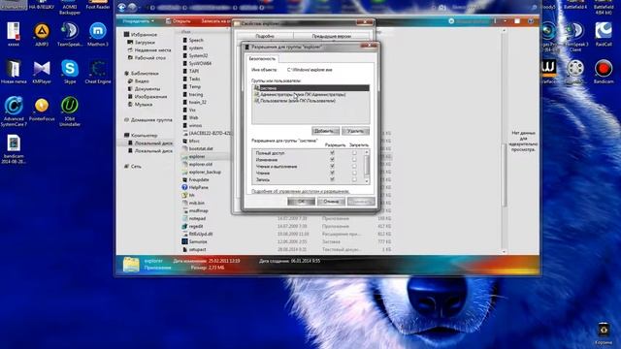The image size is (621, 349).
Task: Select notepad in the file list
Action: (x=197, y=218)
